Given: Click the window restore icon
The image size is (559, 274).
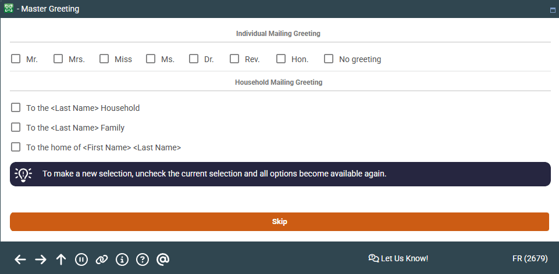Looking at the screenshot, I should 553,10.
